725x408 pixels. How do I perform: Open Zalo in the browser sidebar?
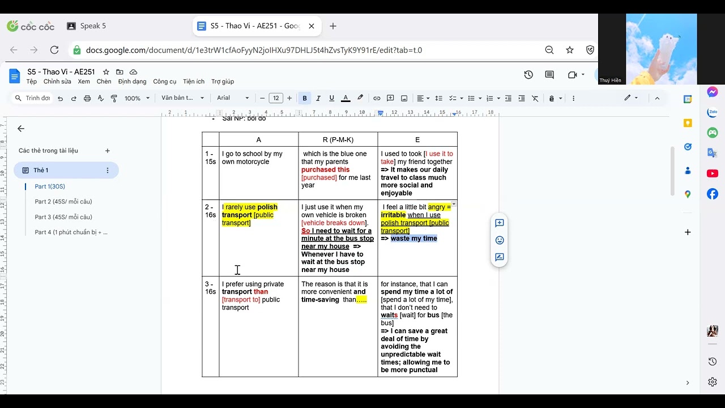point(713,112)
